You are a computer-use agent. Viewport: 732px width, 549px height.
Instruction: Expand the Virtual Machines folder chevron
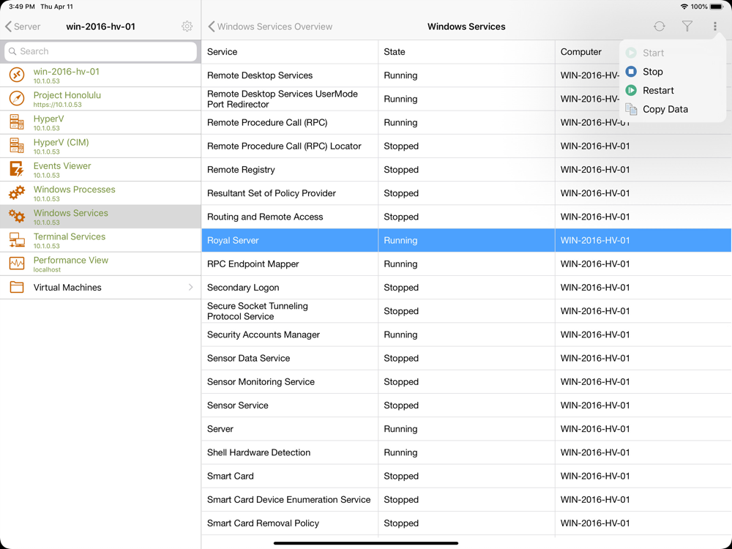point(190,287)
